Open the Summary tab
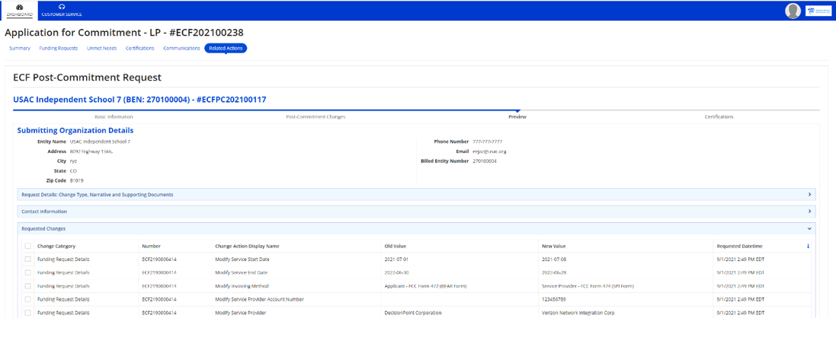836x347 pixels. [20, 49]
